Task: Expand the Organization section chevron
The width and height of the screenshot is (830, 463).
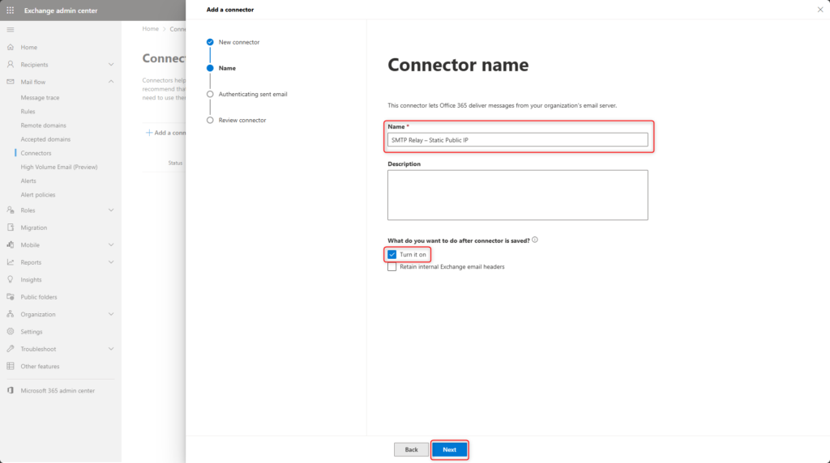Action: (111, 314)
